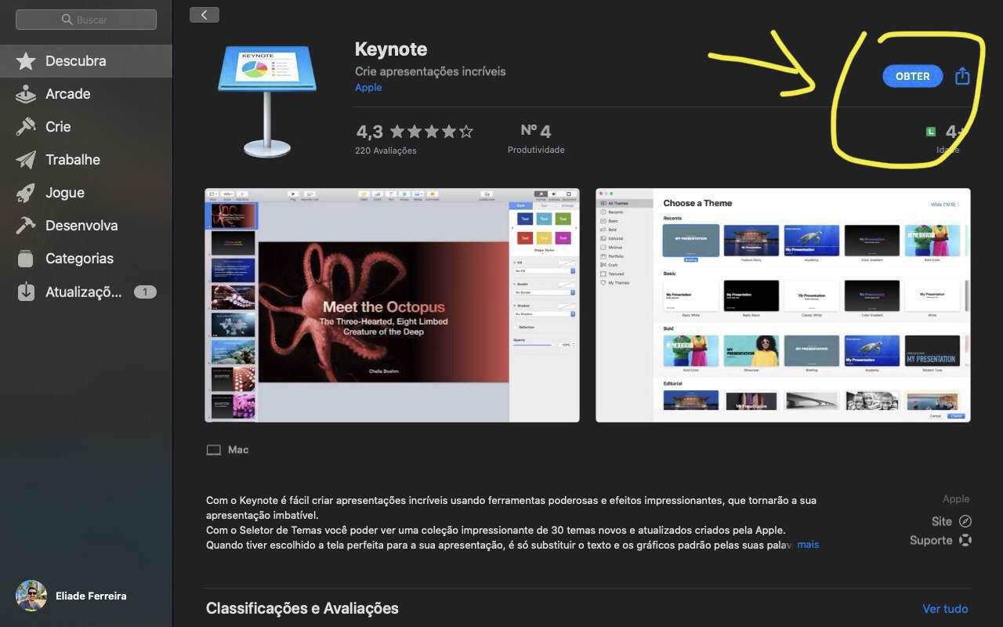Click the Eliade Ferreira profile picture
This screenshot has width=1003, height=627.
31,596
